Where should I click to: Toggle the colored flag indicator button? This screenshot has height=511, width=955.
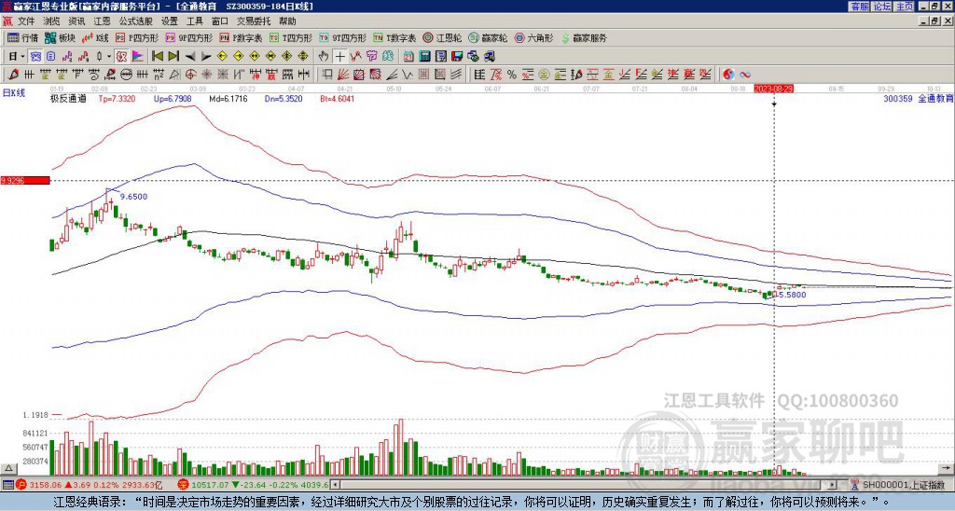[x=138, y=57]
